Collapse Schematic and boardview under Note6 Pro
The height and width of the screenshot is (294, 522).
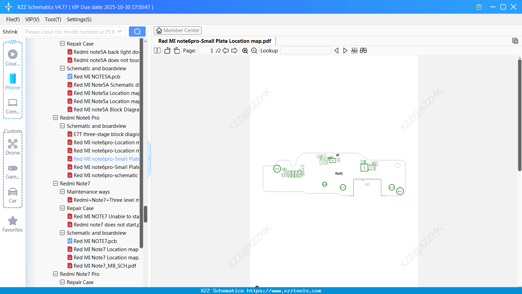[x=62, y=126]
